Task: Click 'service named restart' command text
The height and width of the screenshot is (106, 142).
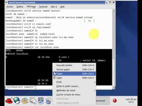Action: [x=46, y=11]
